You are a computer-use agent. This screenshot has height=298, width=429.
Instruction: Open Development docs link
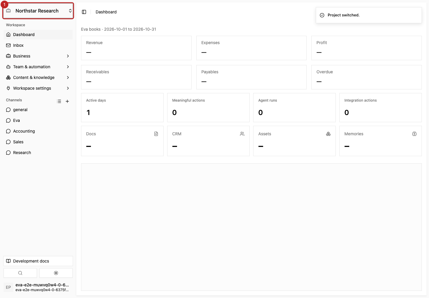tap(38, 261)
